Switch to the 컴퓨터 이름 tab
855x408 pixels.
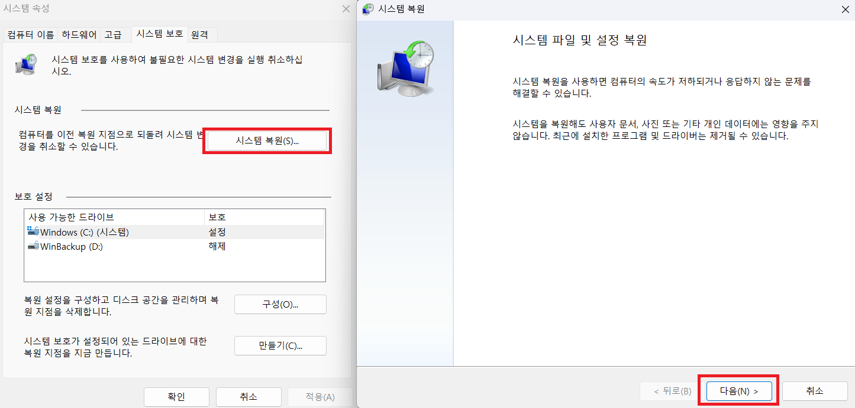tap(31, 35)
